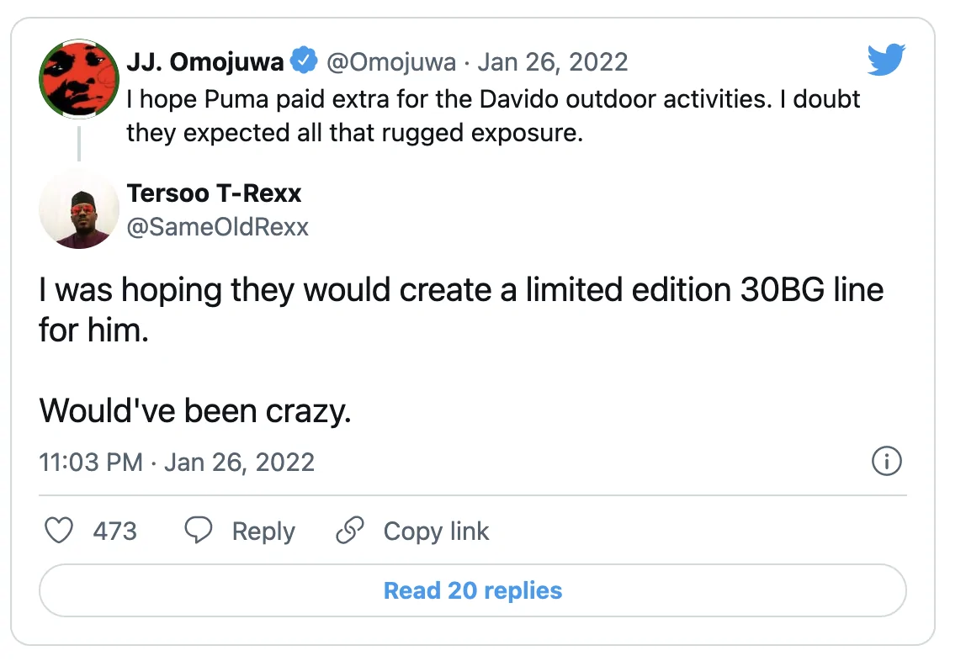
Task: Open the @SameOldRexx handle link
Action: point(217,227)
